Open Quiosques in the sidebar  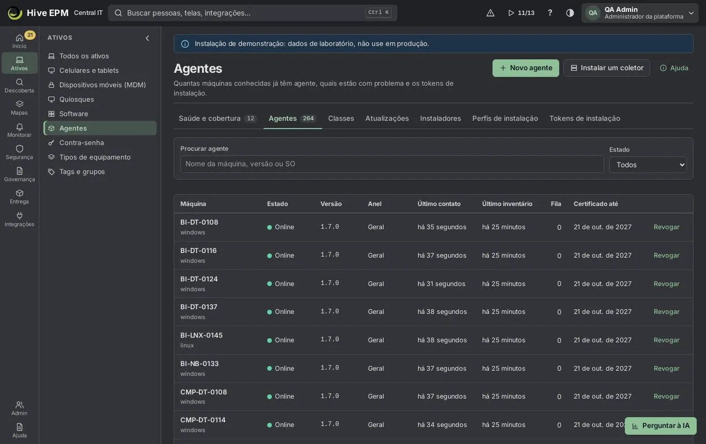(100, 99)
